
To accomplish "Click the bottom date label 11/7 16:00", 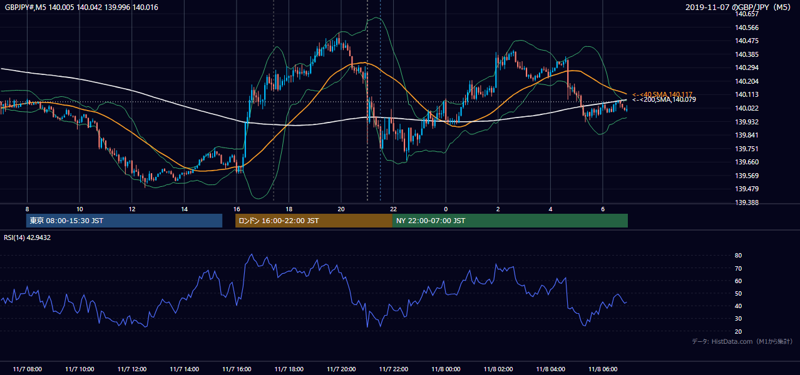I will (x=237, y=369).
